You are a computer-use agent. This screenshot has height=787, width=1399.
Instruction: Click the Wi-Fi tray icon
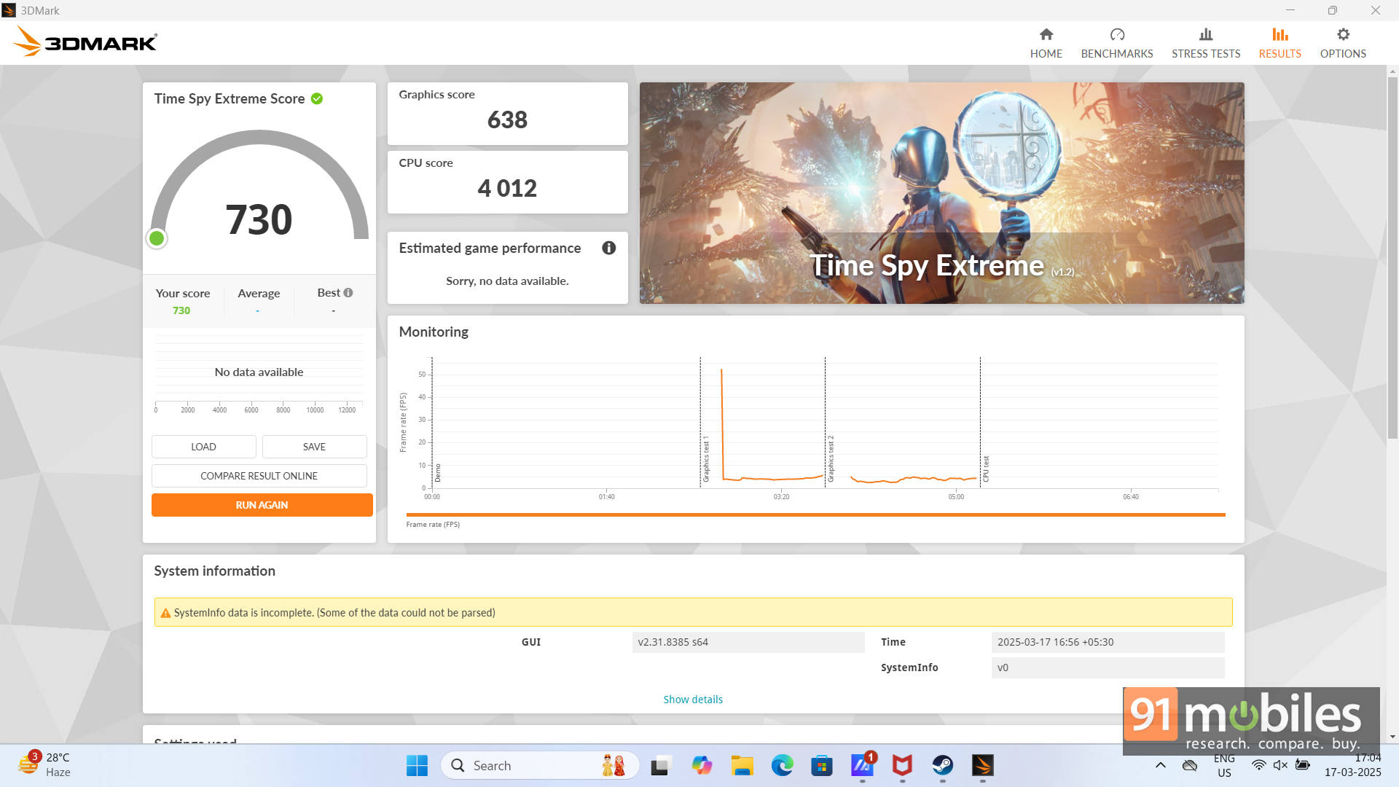pos(1258,765)
